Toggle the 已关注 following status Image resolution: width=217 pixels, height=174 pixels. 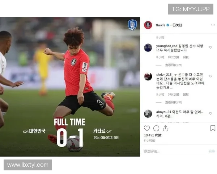point(177,25)
